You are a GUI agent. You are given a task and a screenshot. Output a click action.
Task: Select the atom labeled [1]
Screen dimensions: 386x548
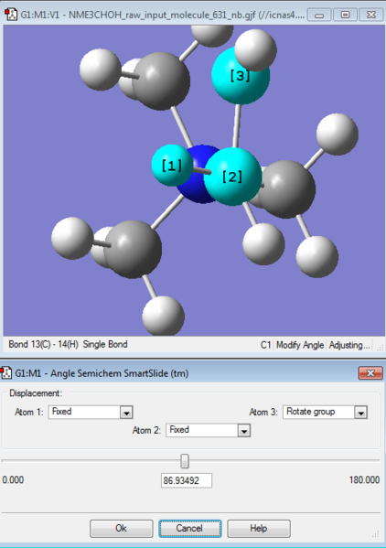[172, 166]
